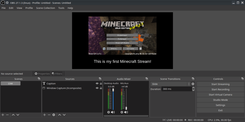Undock the Audio Mixer panel
The height and width of the screenshot is (122, 245).
(147, 79)
